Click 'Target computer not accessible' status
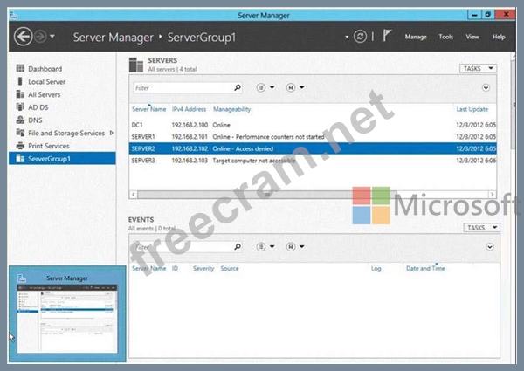The width and height of the screenshot is (524, 371). (x=254, y=161)
